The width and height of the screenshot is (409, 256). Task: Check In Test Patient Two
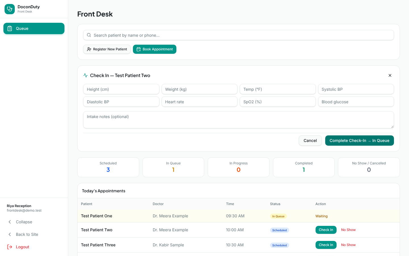point(326,230)
